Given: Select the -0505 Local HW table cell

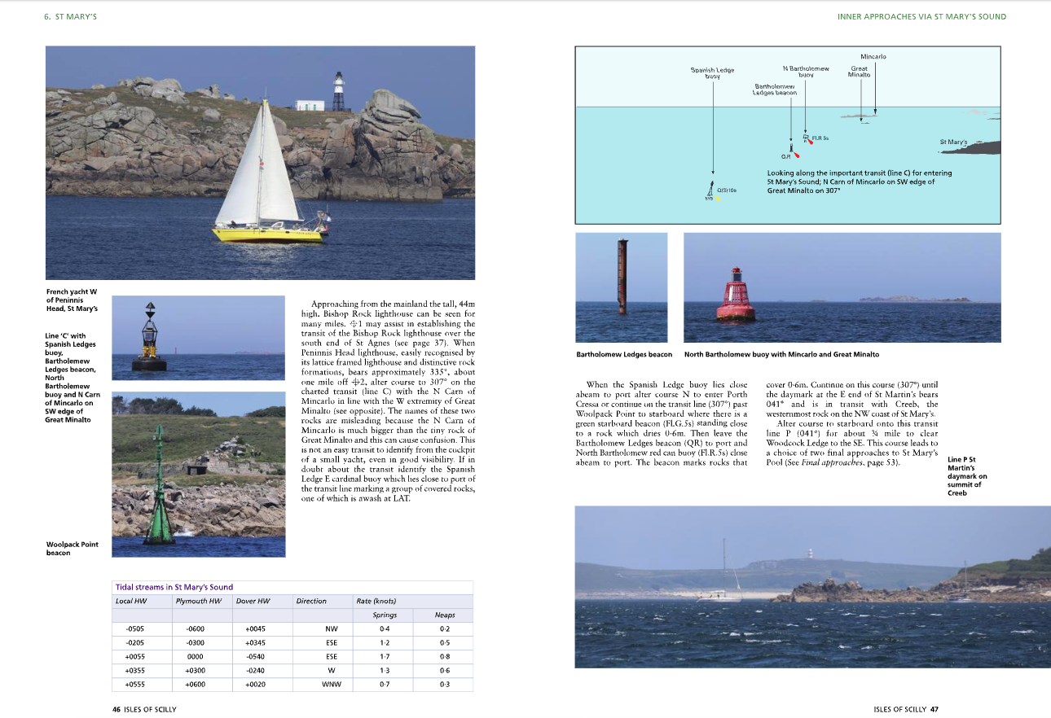Looking at the screenshot, I should 135,629.
